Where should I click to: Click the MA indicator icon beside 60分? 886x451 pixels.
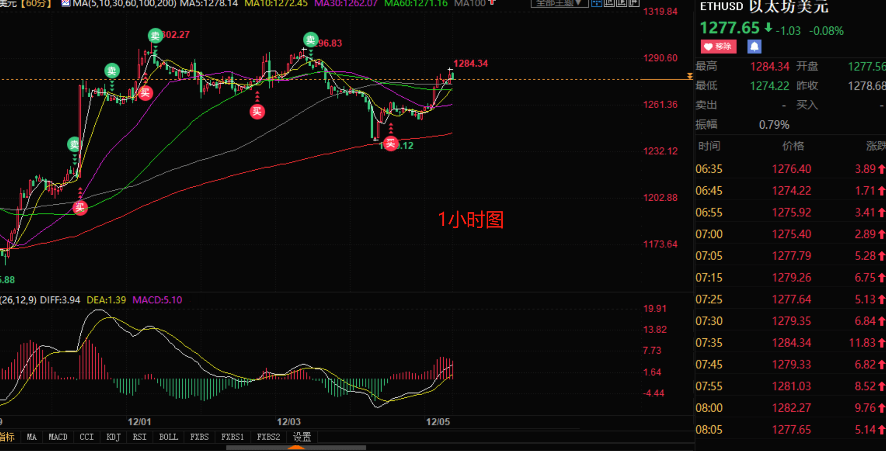[66, 4]
